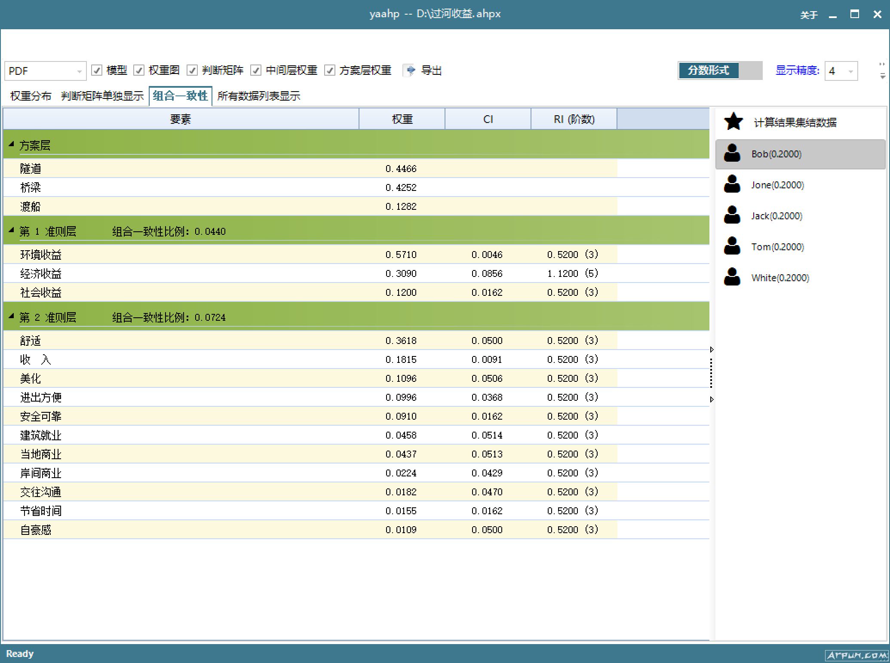Select Jack's person icon

[x=732, y=215]
